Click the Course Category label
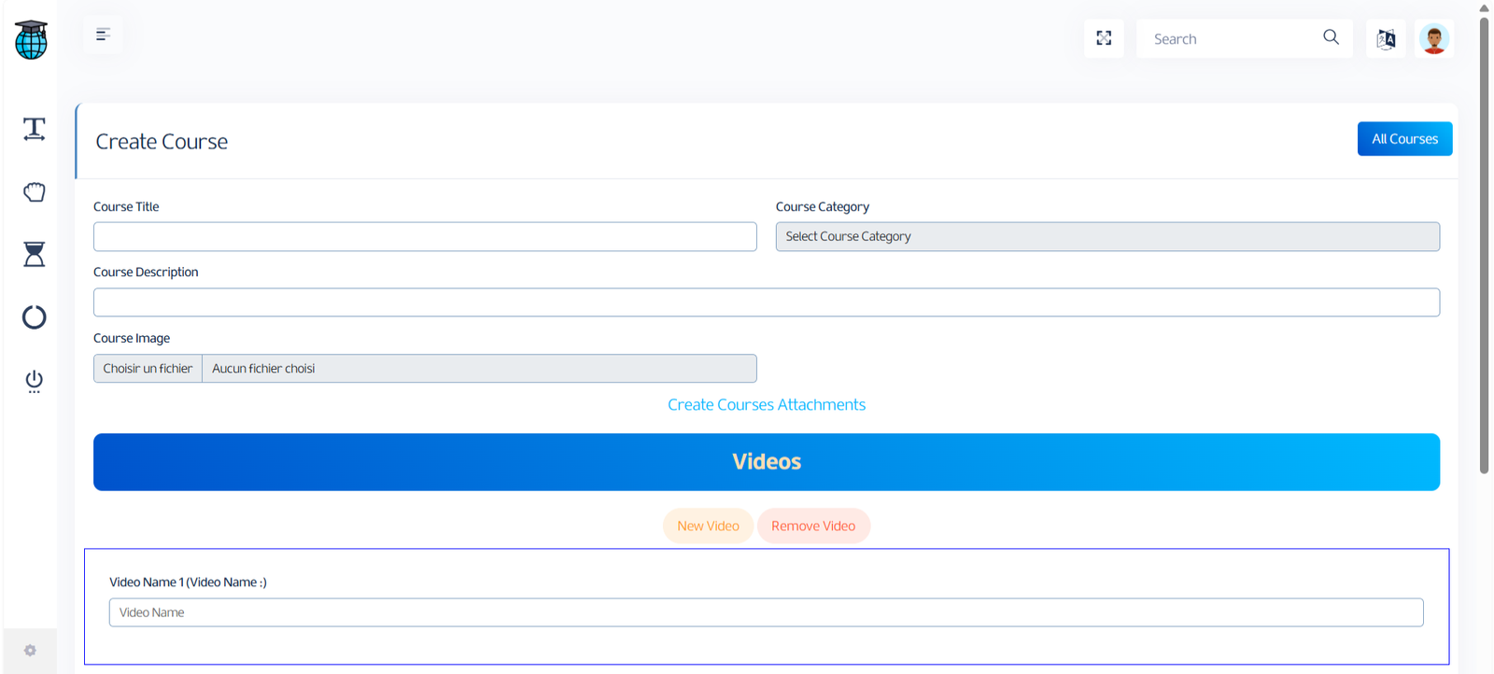The width and height of the screenshot is (1494, 674). coord(823,207)
